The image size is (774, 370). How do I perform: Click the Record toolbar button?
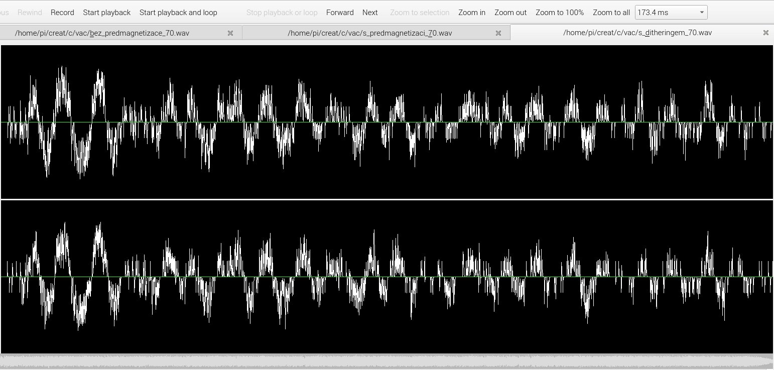coord(62,13)
